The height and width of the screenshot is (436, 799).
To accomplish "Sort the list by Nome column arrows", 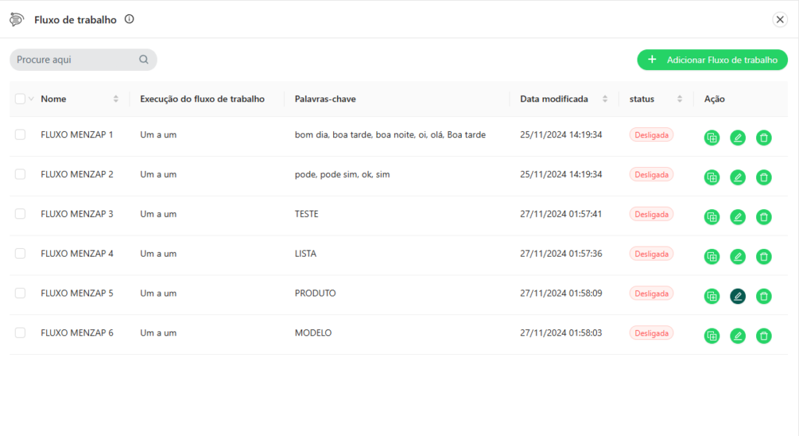I will (x=115, y=99).
